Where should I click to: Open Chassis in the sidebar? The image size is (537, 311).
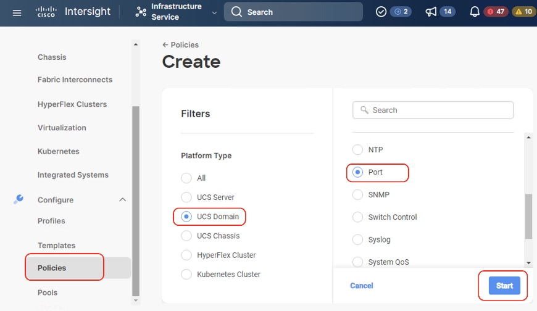click(52, 57)
